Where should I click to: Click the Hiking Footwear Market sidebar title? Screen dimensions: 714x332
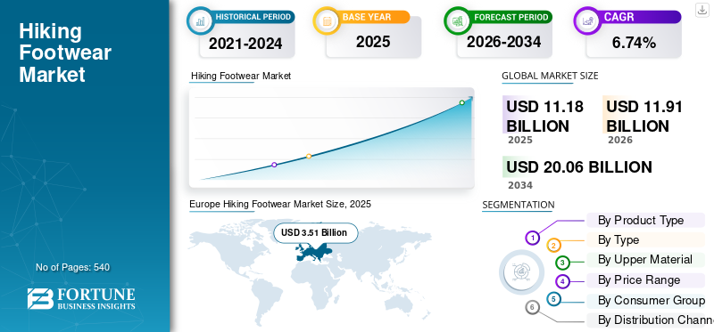65,53
